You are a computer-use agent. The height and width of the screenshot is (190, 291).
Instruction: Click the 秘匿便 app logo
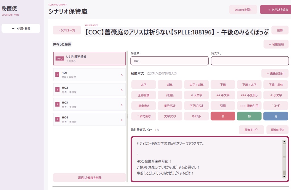[9, 9]
